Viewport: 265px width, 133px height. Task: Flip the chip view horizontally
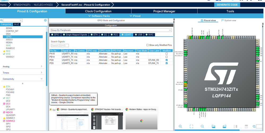click(236, 126)
